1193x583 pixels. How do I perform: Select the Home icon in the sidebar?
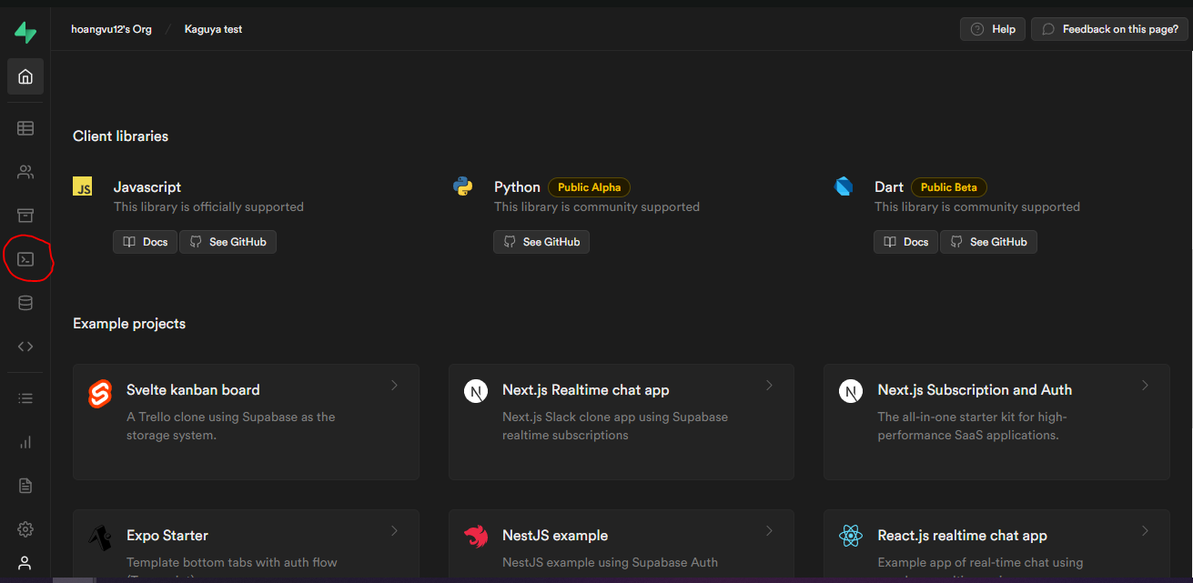pyautogui.click(x=25, y=76)
